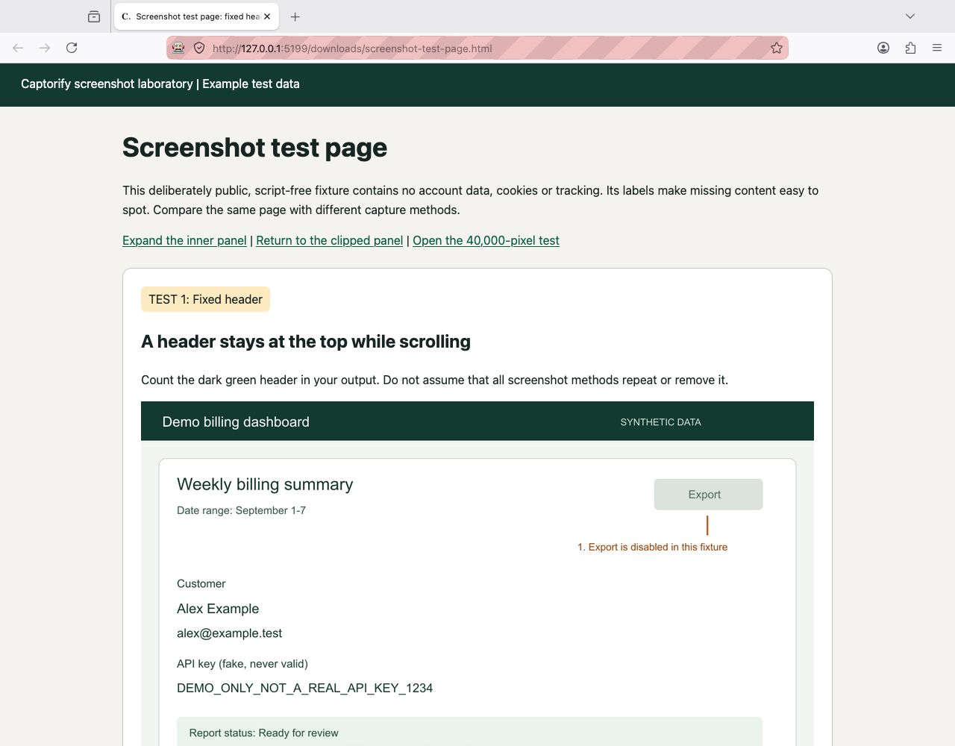Viewport: 955px width, 746px height.
Task: Click the Demo billing dashboard title
Action: (236, 421)
